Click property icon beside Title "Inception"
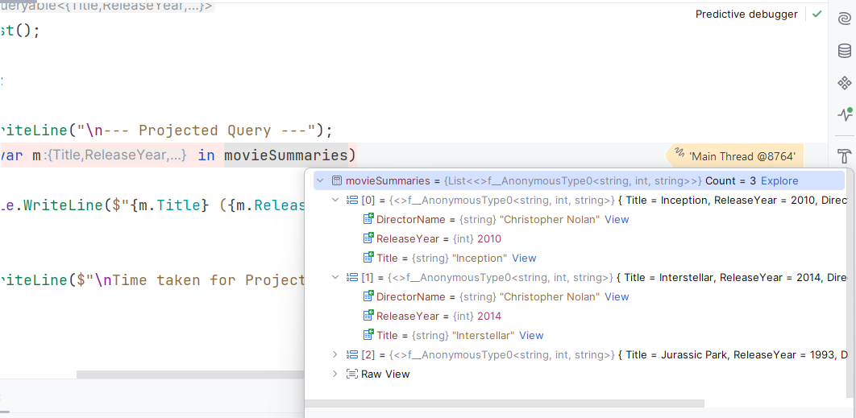 click(368, 257)
